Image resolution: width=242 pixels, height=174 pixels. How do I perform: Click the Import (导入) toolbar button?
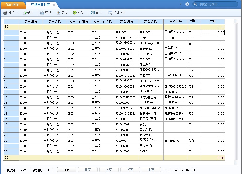tap(96, 13)
